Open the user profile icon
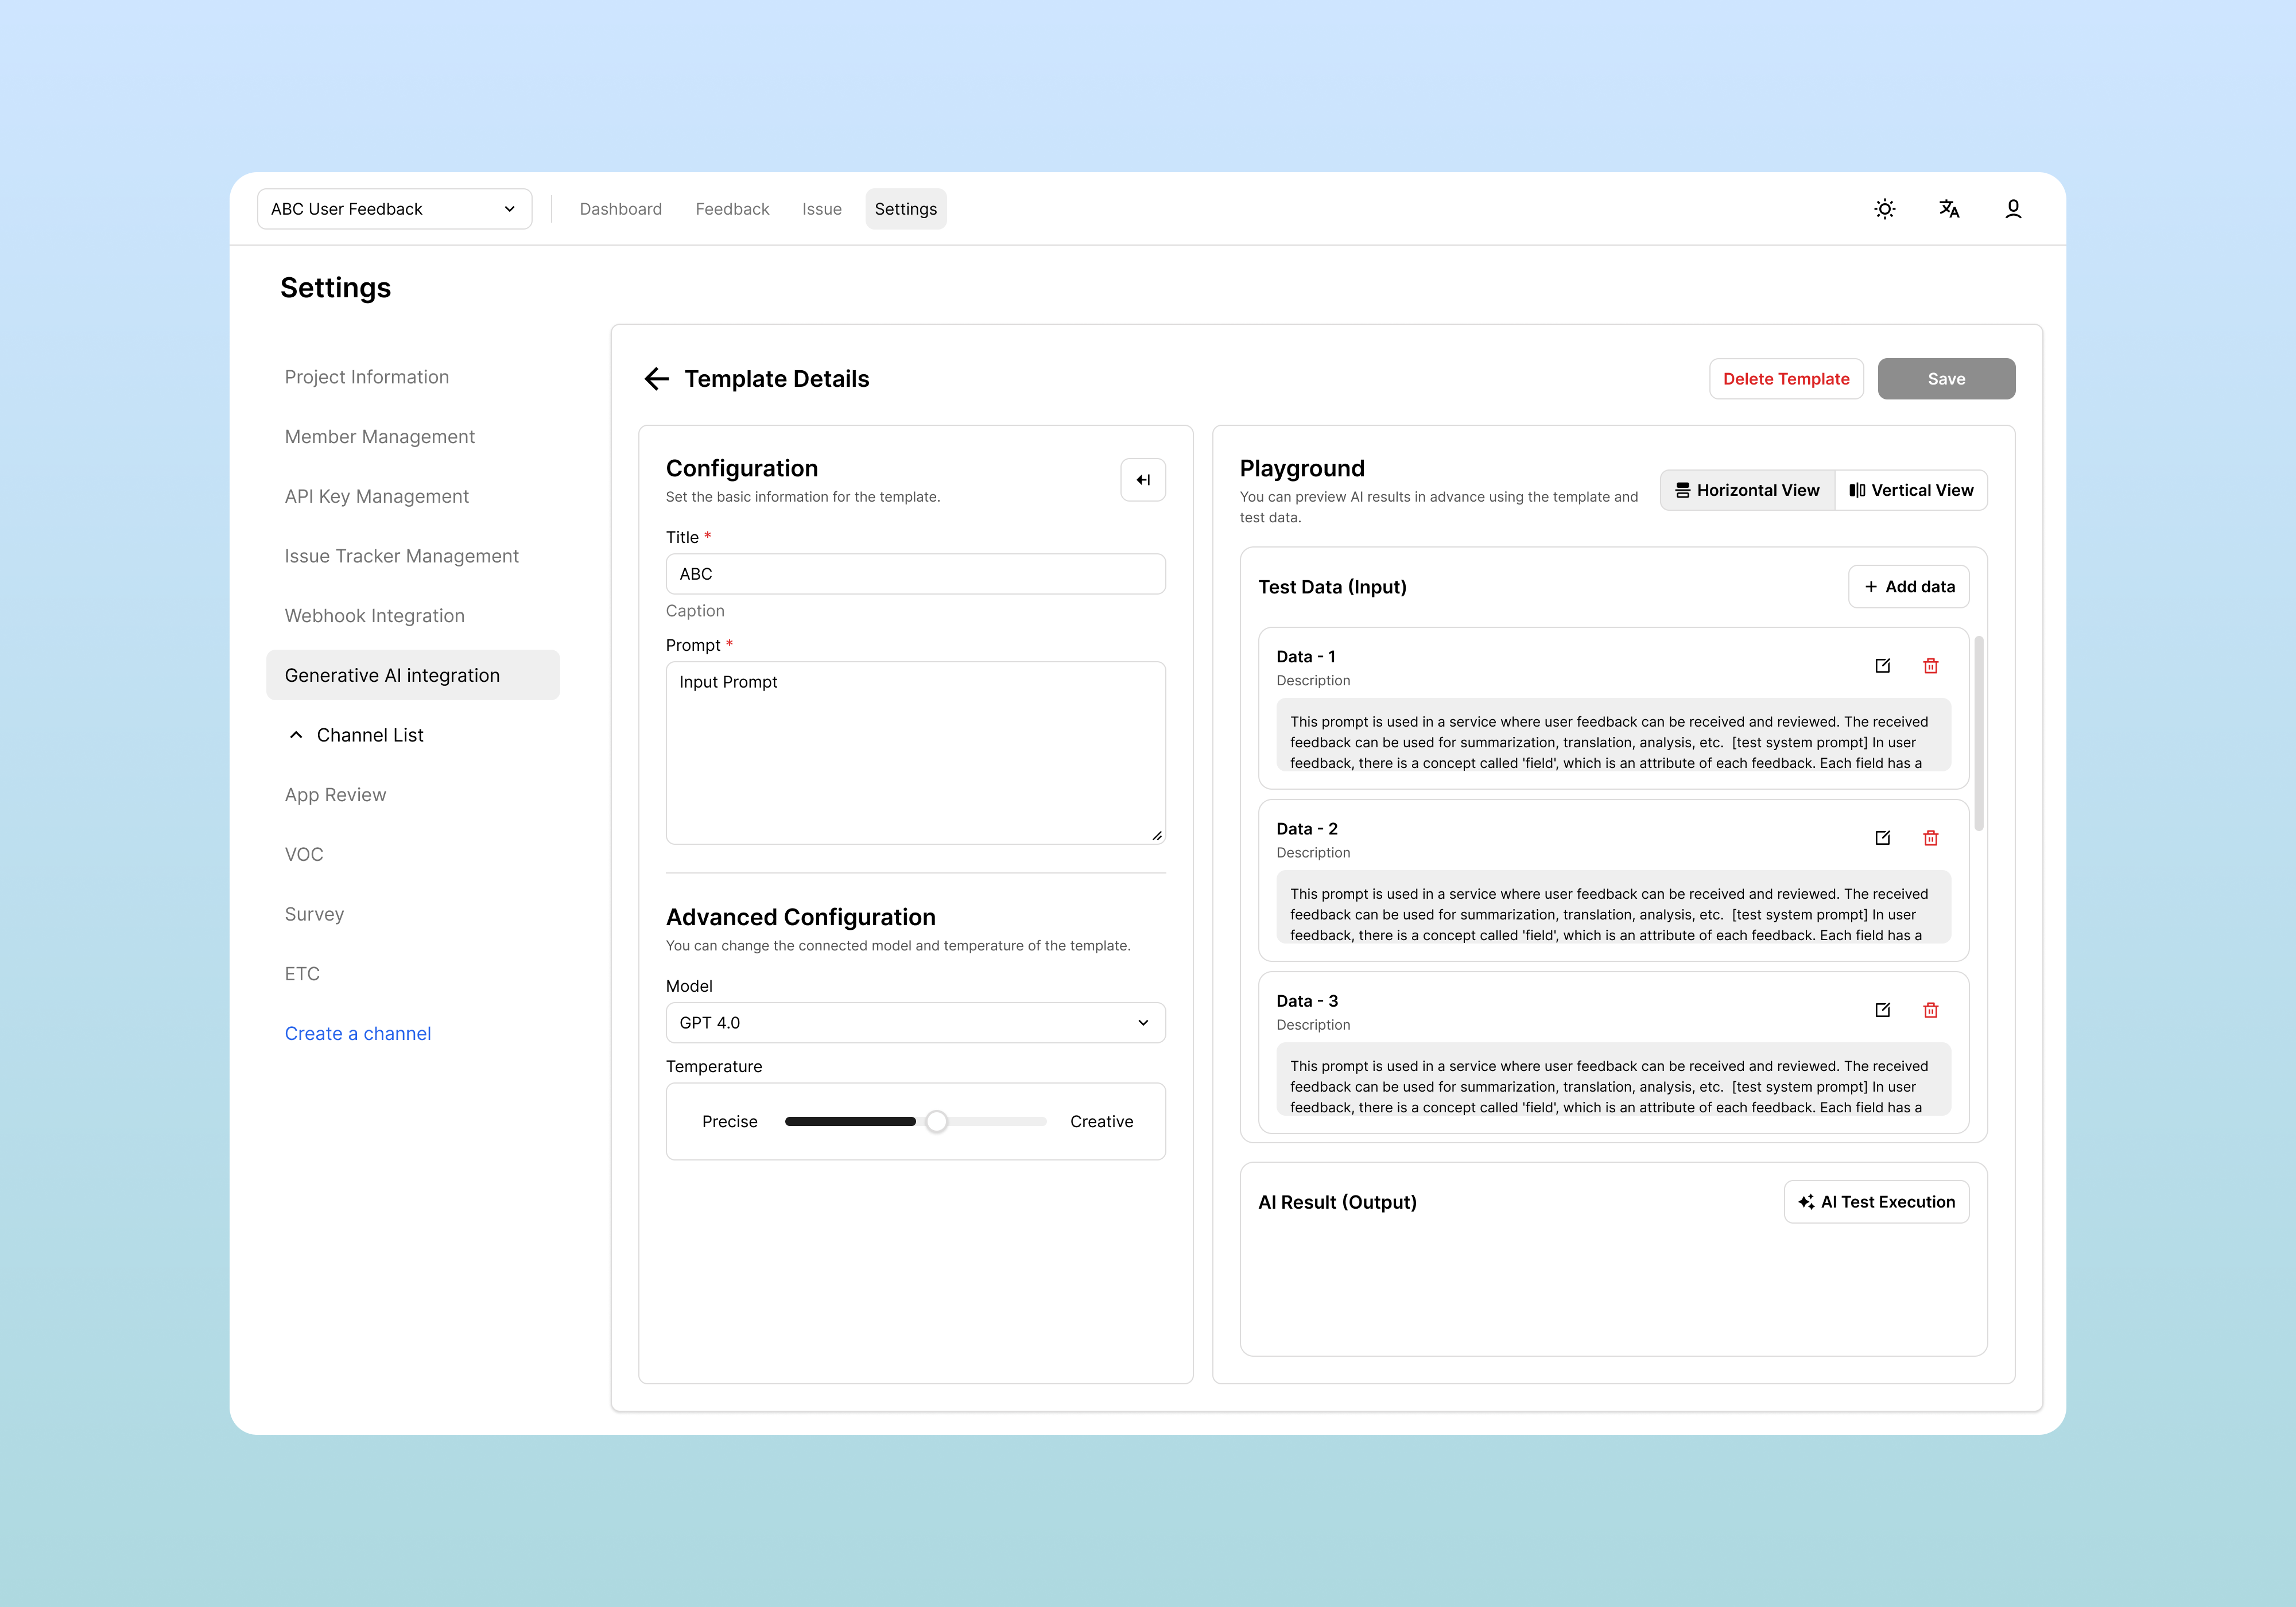Viewport: 2296px width, 1607px height. pyautogui.click(x=2013, y=209)
